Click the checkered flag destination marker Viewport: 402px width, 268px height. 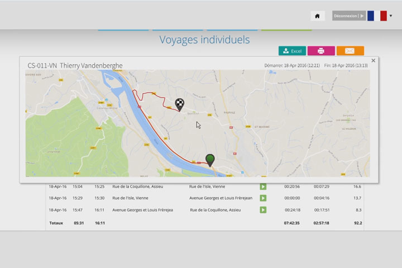click(179, 103)
